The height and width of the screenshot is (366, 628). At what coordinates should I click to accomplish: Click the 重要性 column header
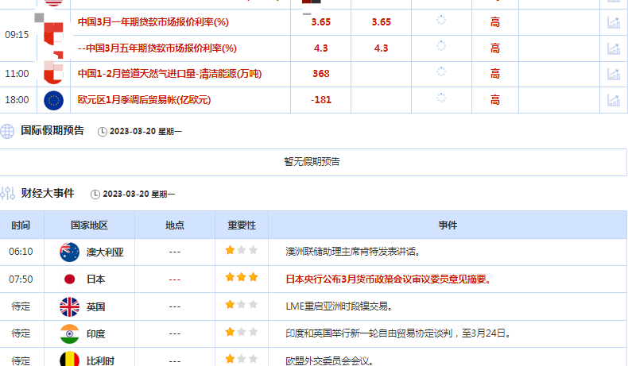[242, 225]
